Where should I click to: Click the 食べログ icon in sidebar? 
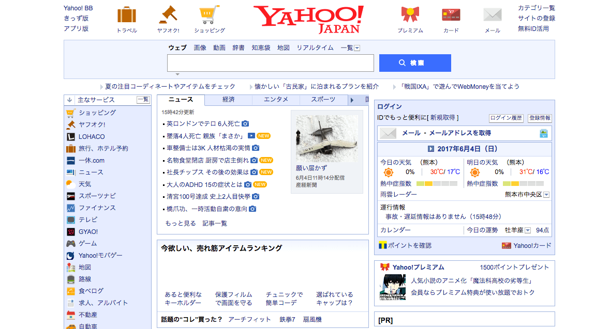point(71,291)
